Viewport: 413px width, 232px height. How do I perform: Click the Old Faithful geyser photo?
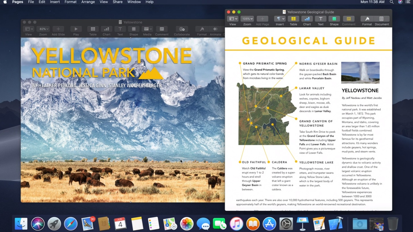360,72
